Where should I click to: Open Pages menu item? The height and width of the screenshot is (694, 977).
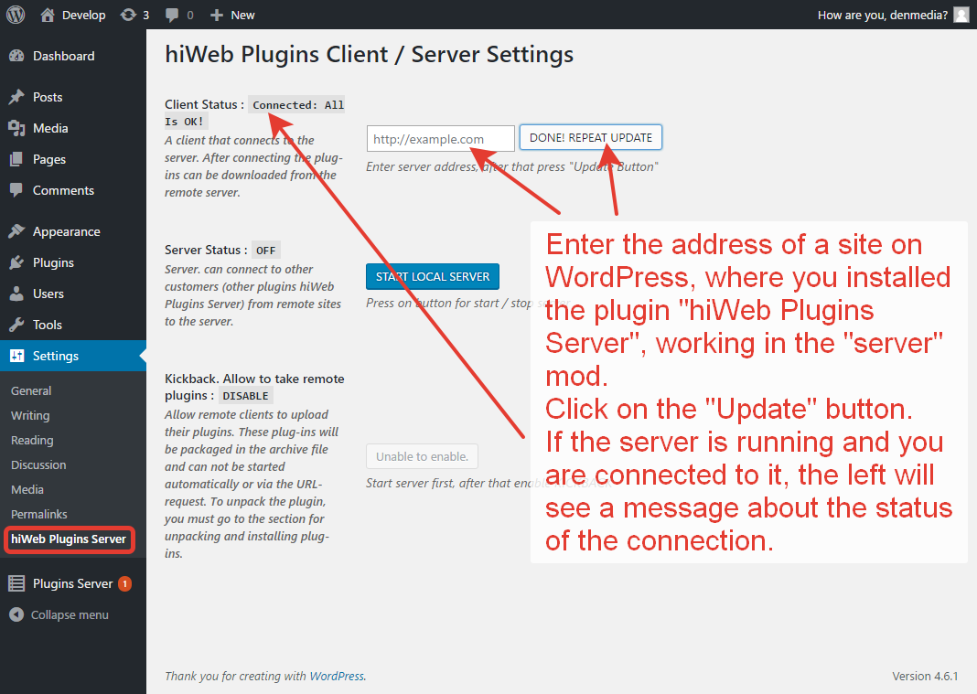73,159
